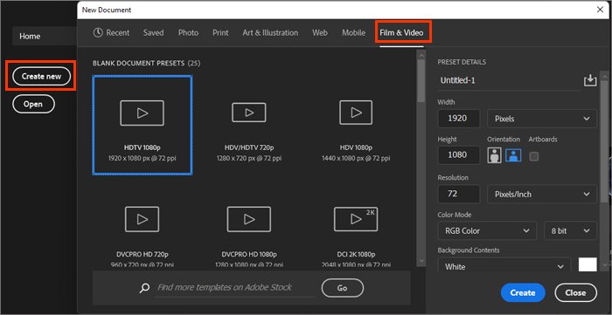
Task: Switch to the Print tab
Action: (220, 32)
